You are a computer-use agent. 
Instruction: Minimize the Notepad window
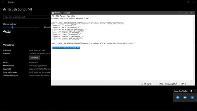[x=180, y=13]
